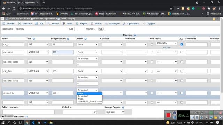This screenshot has width=223, height=125.
Task: Open Visual Studio Code from the taskbar
Action: tap(33, 123)
